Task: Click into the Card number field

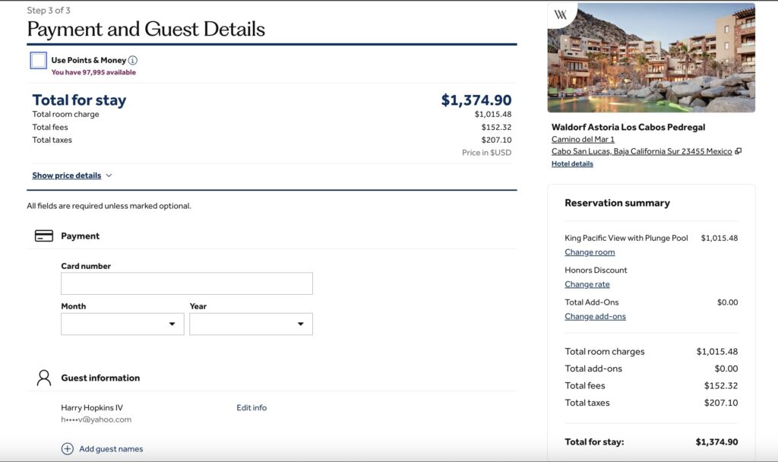Action: click(186, 283)
